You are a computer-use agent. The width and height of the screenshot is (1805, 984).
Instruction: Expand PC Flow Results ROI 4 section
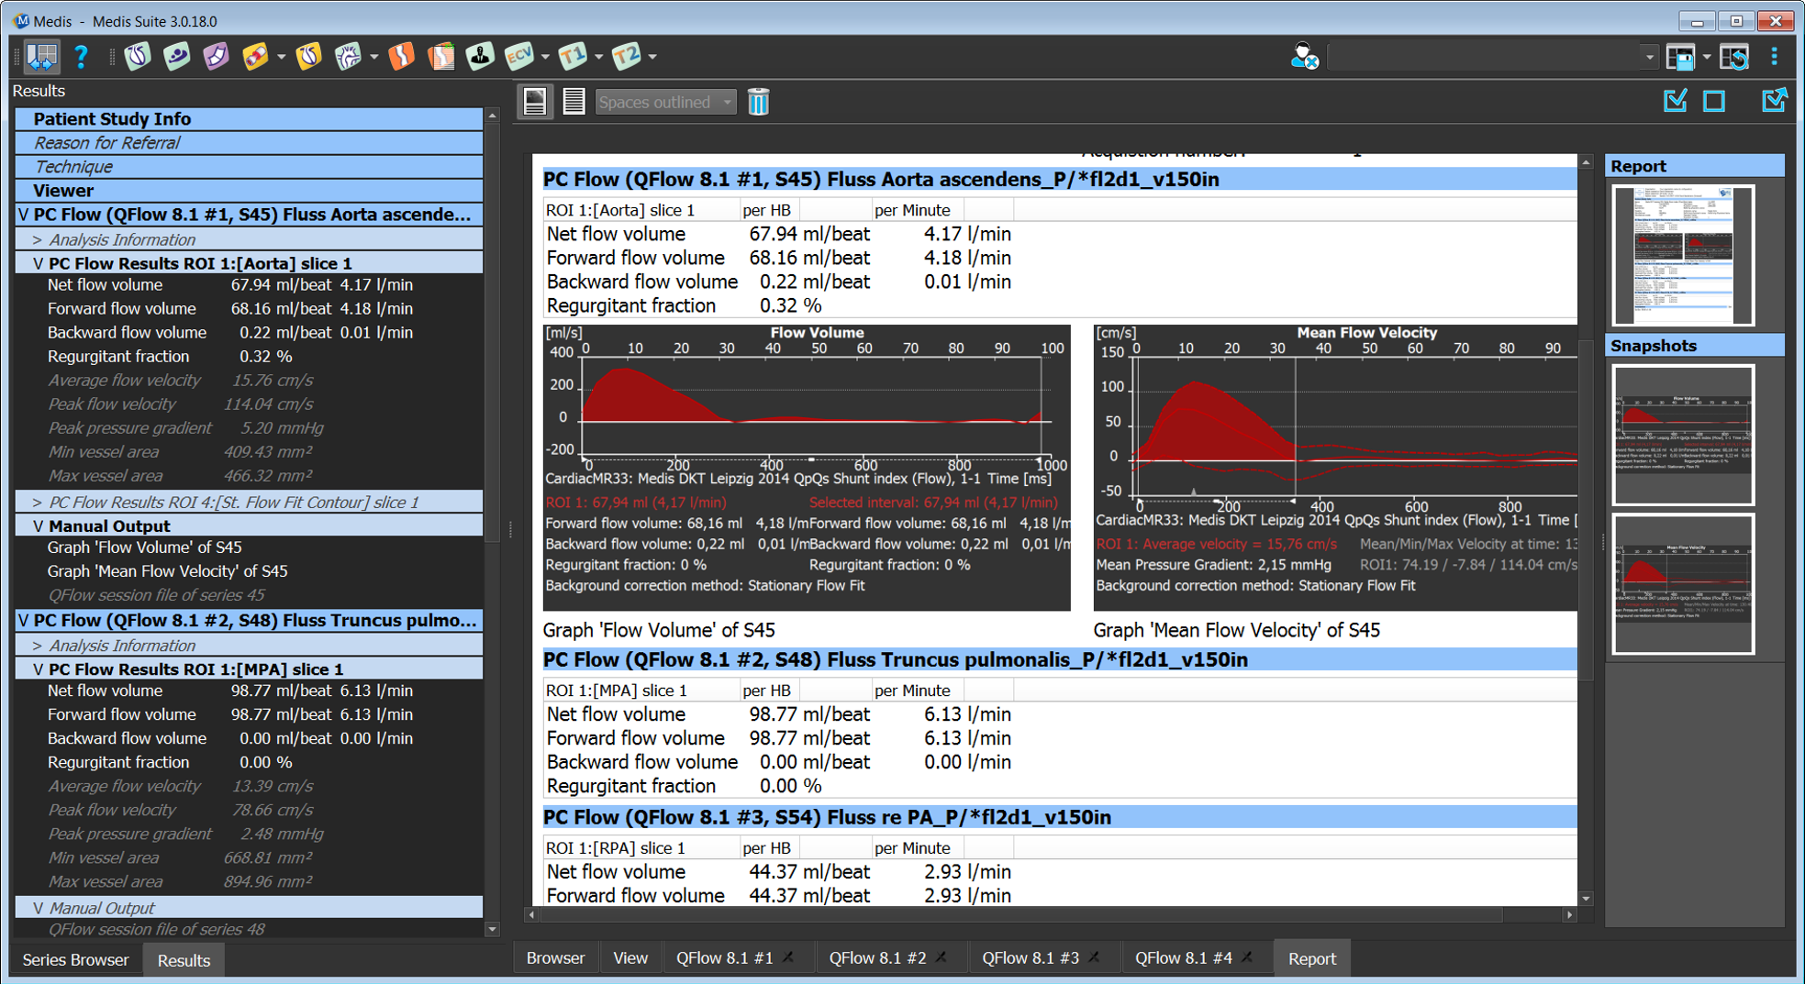38,503
